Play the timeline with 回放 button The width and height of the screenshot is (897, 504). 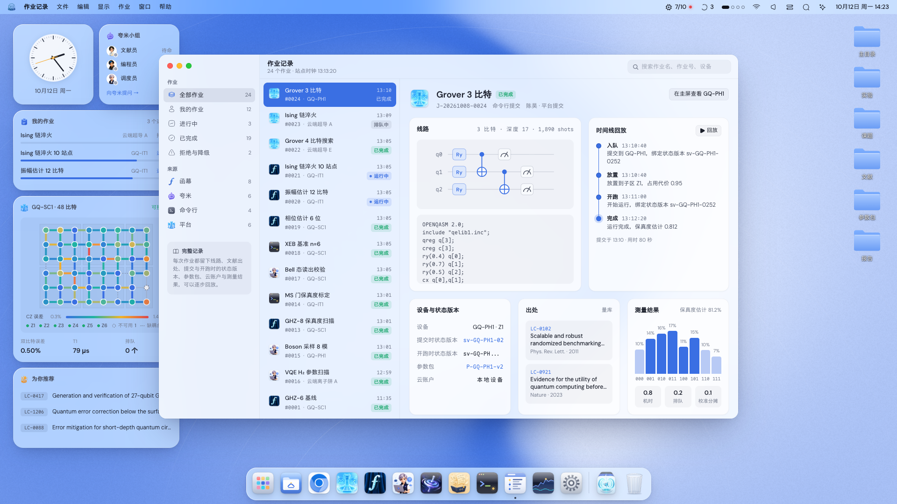[x=708, y=131]
